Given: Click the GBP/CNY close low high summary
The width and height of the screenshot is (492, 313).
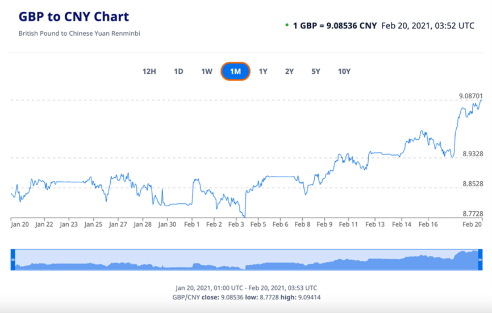Looking at the screenshot, I should (246, 297).
